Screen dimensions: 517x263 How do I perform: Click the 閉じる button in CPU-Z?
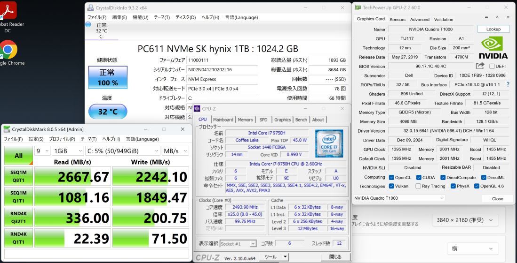click(x=336, y=257)
